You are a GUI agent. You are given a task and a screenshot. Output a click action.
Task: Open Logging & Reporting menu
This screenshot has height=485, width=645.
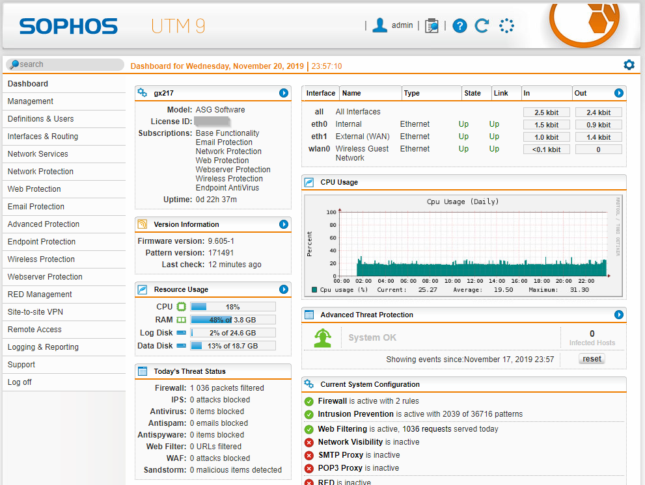coord(64,347)
